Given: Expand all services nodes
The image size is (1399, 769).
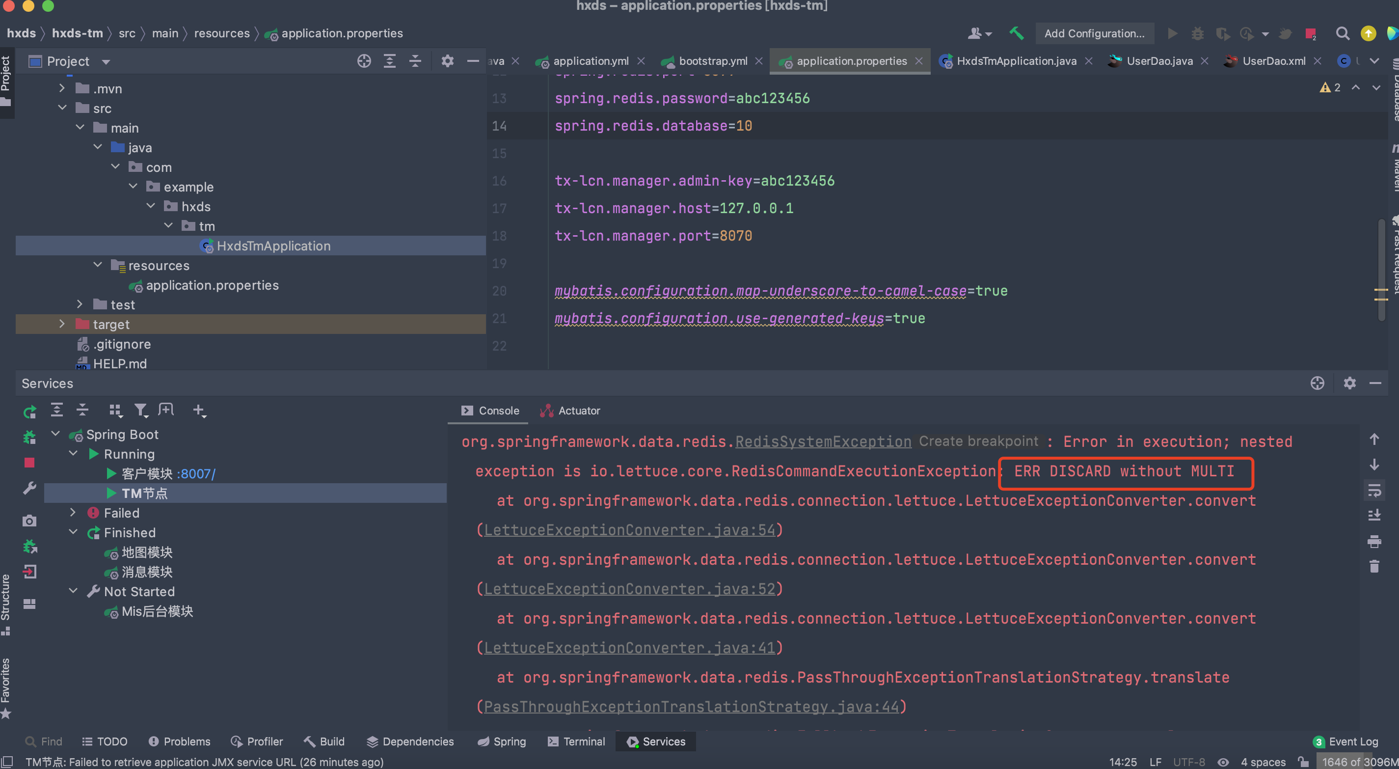Looking at the screenshot, I should 56,410.
